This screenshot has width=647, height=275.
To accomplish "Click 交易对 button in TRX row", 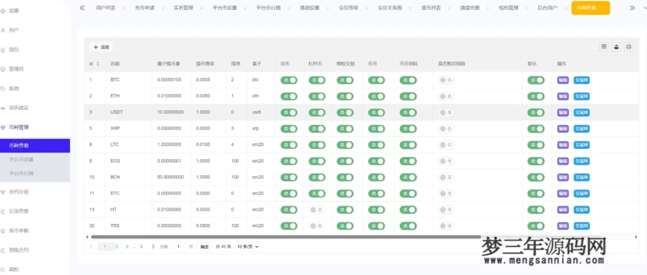I will coord(582,226).
